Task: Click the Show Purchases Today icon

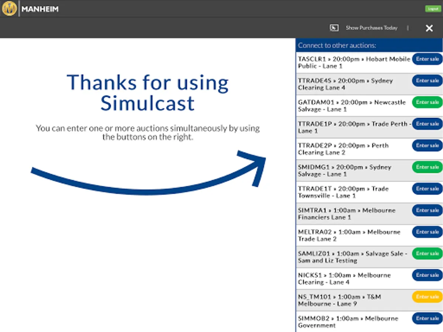Action: click(x=334, y=28)
